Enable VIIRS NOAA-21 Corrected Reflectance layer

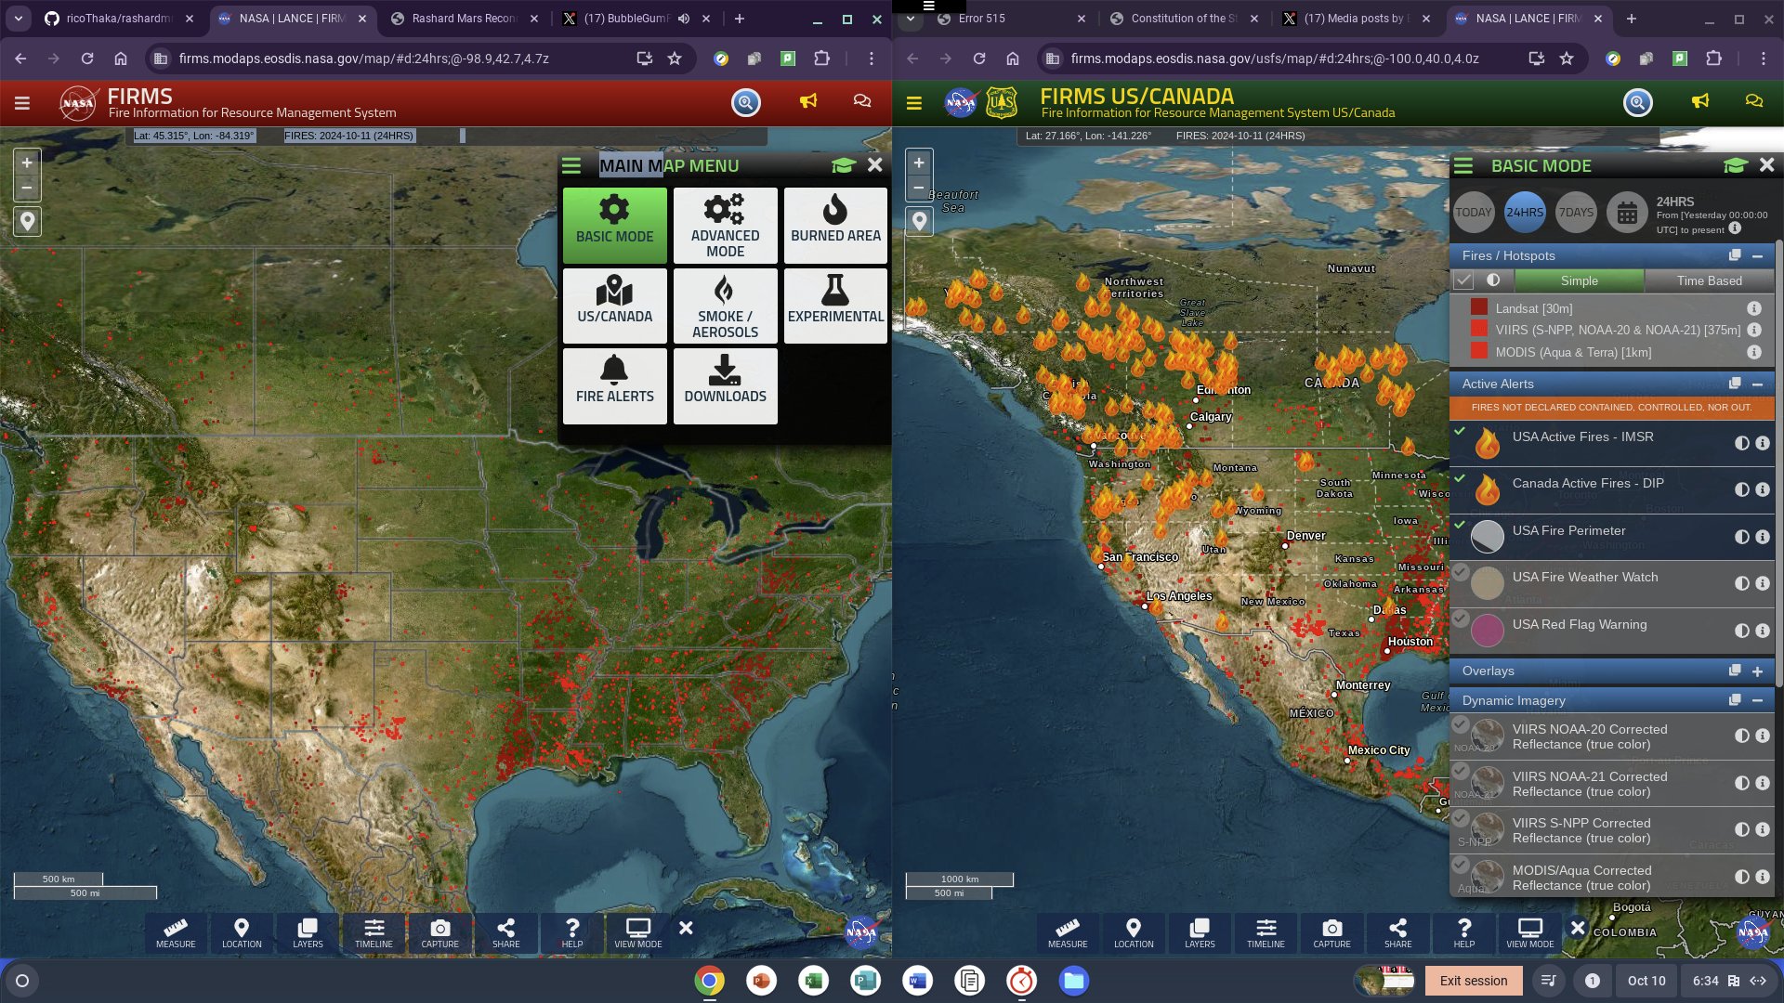click(1461, 771)
